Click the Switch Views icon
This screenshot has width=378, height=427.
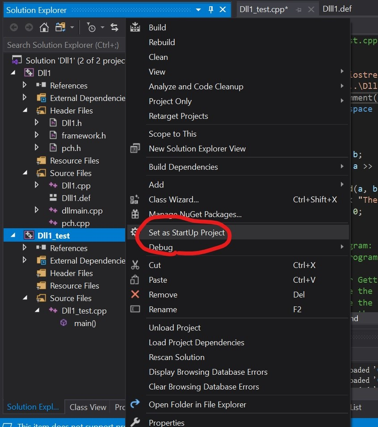click(60, 28)
